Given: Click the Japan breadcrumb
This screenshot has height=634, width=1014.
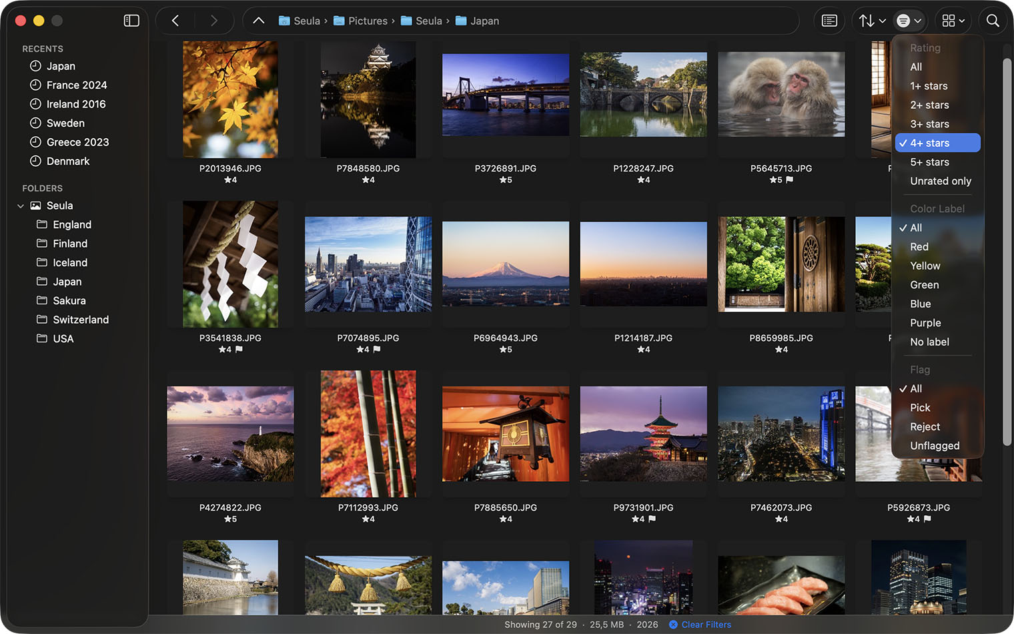Looking at the screenshot, I should [477, 21].
